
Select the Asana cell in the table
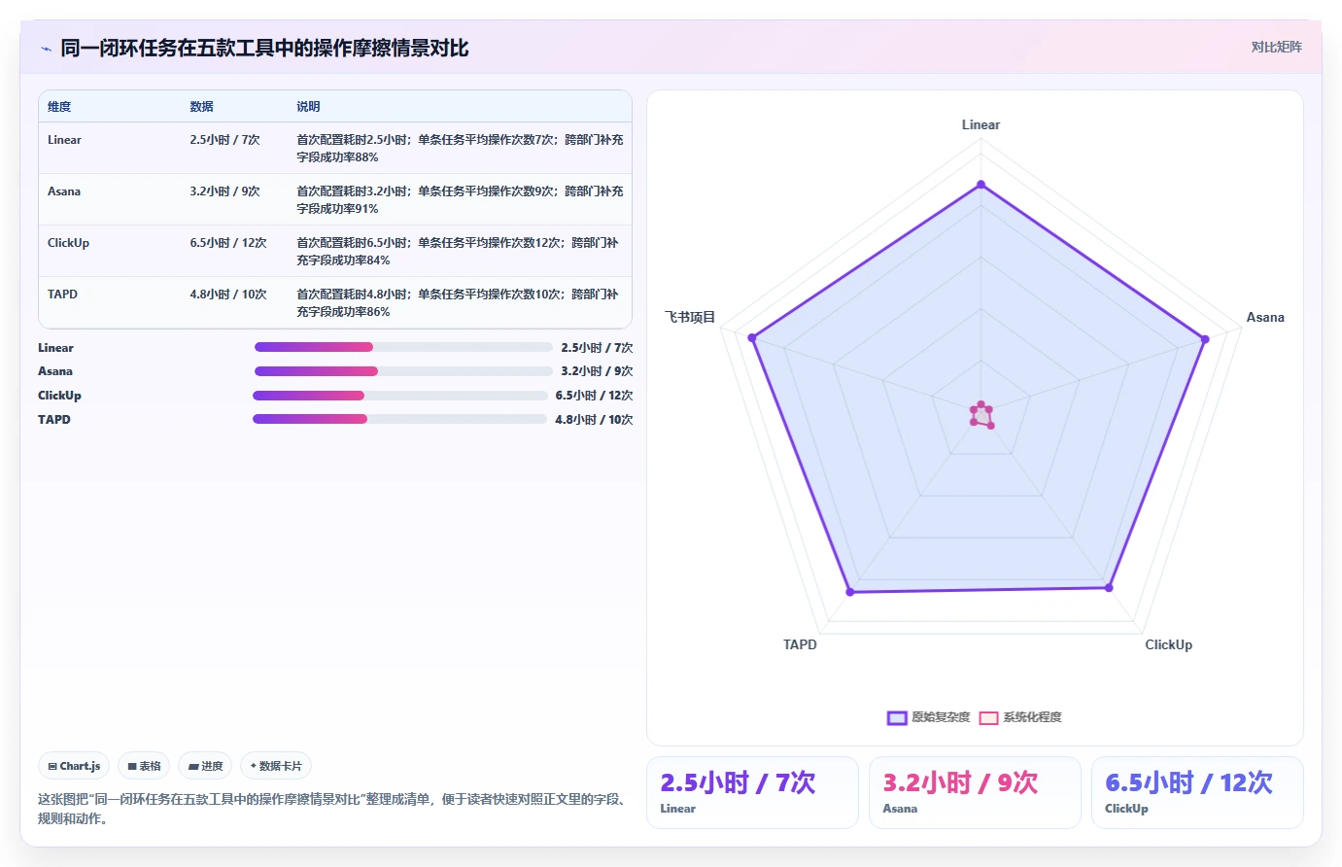[64, 191]
